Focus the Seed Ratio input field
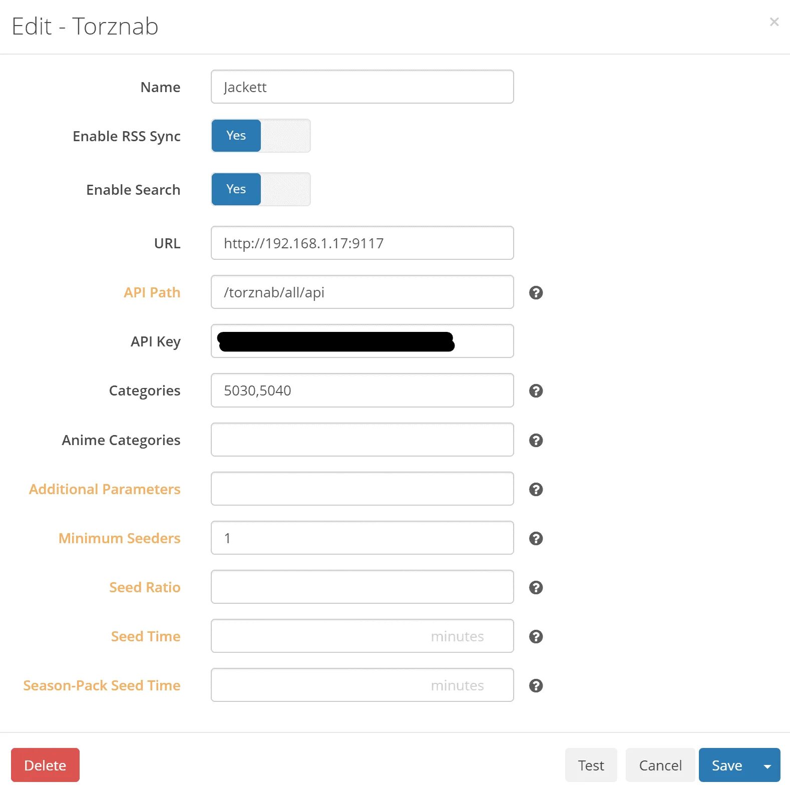Screen dimensions: 790x793 (362, 587)
